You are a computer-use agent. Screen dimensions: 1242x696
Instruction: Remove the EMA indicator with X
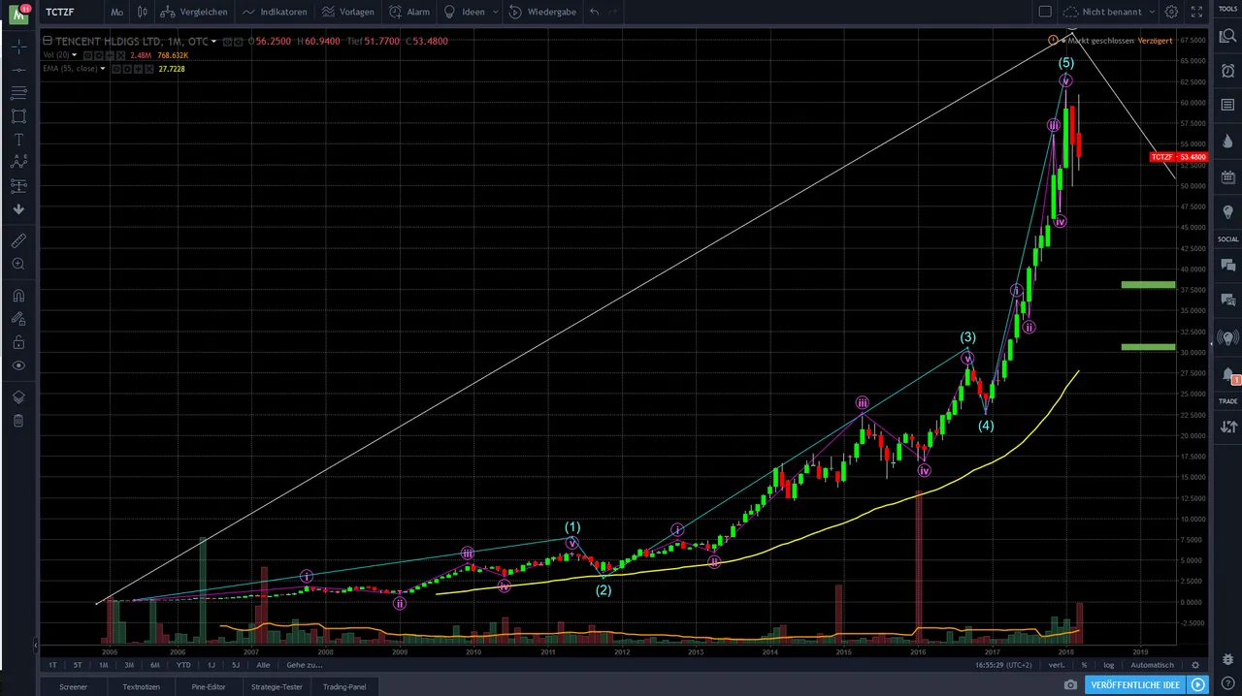[150, 69]
